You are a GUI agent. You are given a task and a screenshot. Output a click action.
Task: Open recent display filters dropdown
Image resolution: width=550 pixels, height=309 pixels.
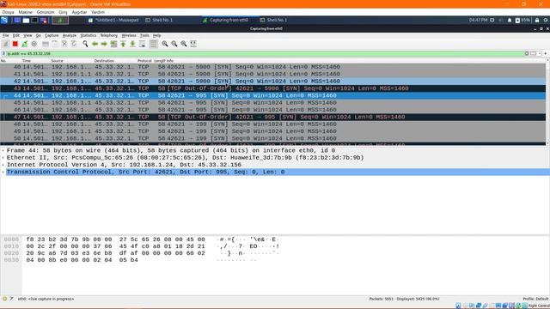coord(540,53)
